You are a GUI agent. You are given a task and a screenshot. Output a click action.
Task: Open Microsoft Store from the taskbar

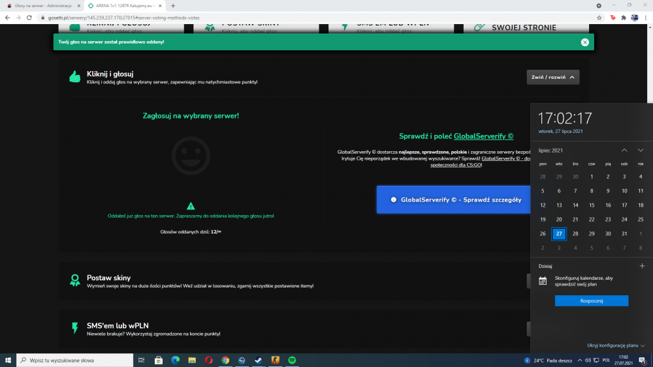(158, 360)
